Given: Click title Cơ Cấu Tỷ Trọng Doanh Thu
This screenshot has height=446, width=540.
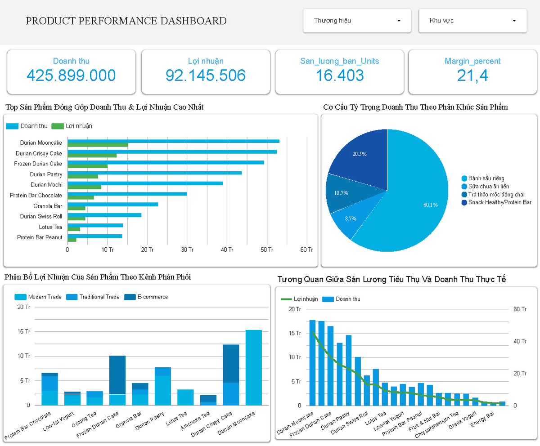Looking at the screenshot, I should 415,107.
